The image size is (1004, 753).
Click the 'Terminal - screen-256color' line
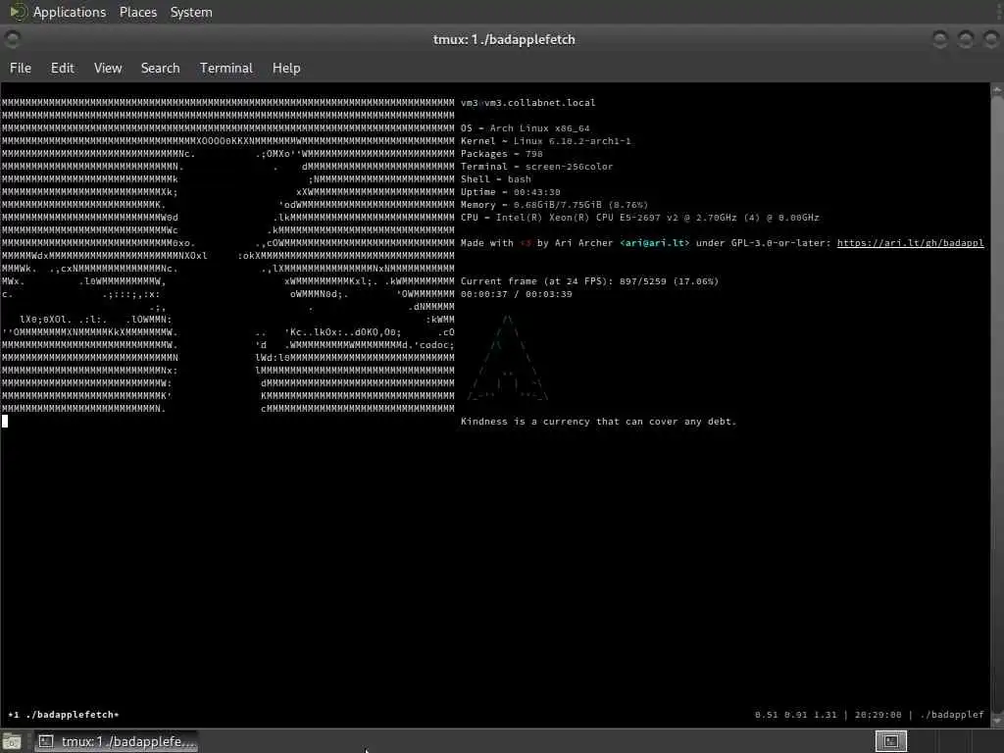pyautogui.click(x=536, y=167)
